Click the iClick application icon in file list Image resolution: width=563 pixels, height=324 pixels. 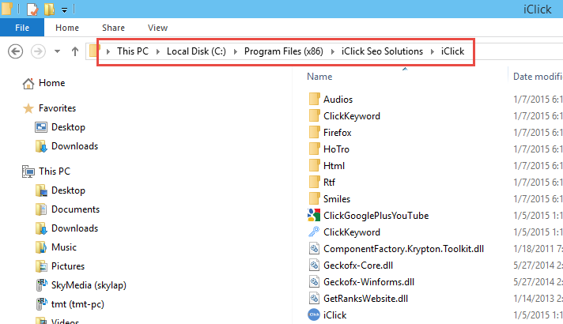click(314, 315)
